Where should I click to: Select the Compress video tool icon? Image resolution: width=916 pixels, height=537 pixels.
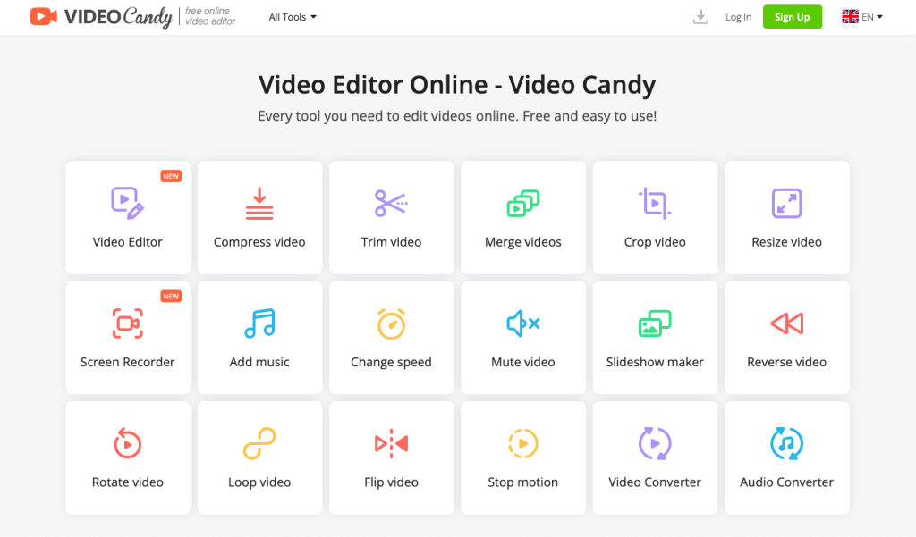point(259,203)
